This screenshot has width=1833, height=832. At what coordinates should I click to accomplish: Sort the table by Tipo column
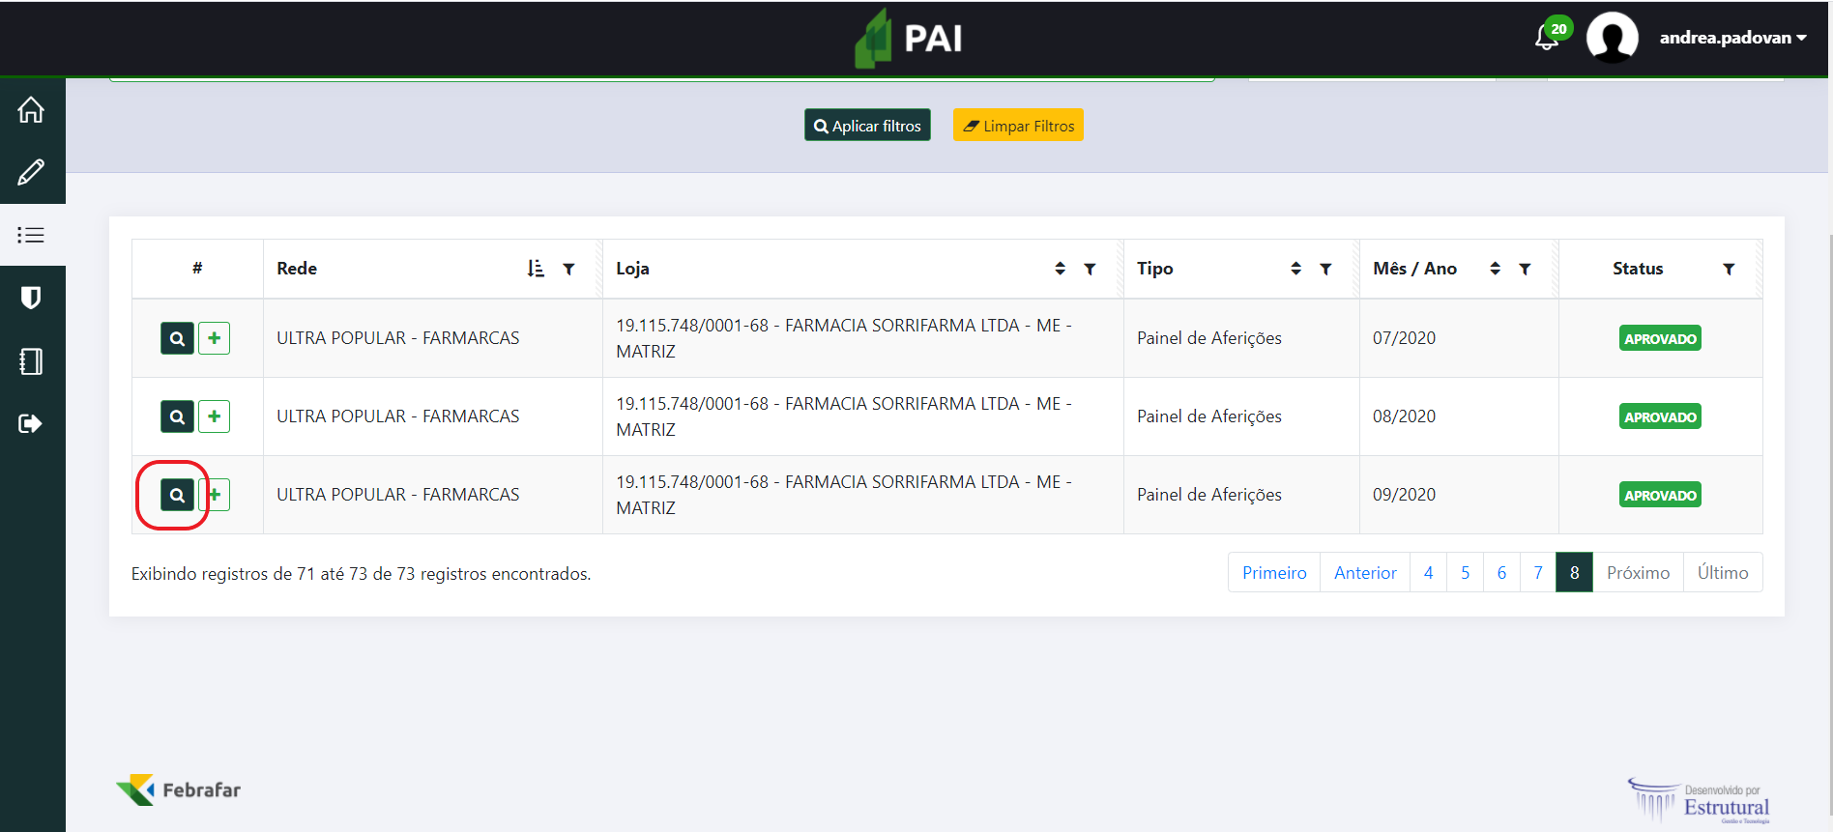1295,269
